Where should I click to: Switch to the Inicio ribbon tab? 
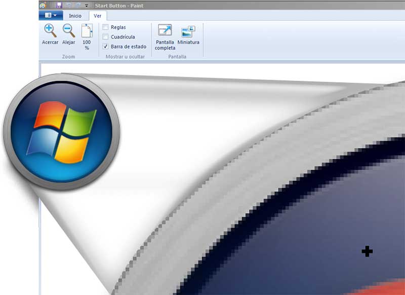75,16
